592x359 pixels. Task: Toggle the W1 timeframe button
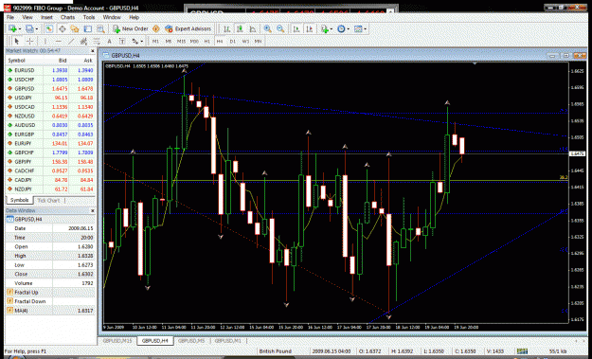[245, 41]
